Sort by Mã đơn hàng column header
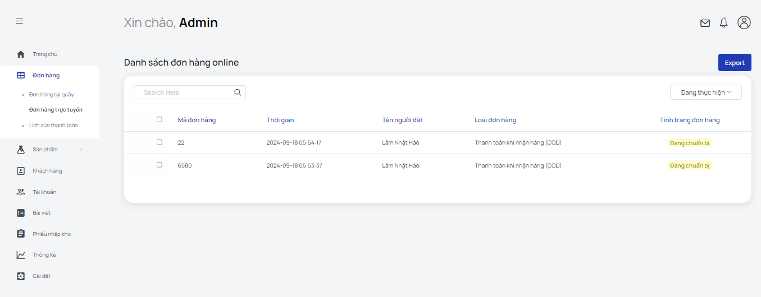This screenshot has height=297, width=761. (197, 120)
